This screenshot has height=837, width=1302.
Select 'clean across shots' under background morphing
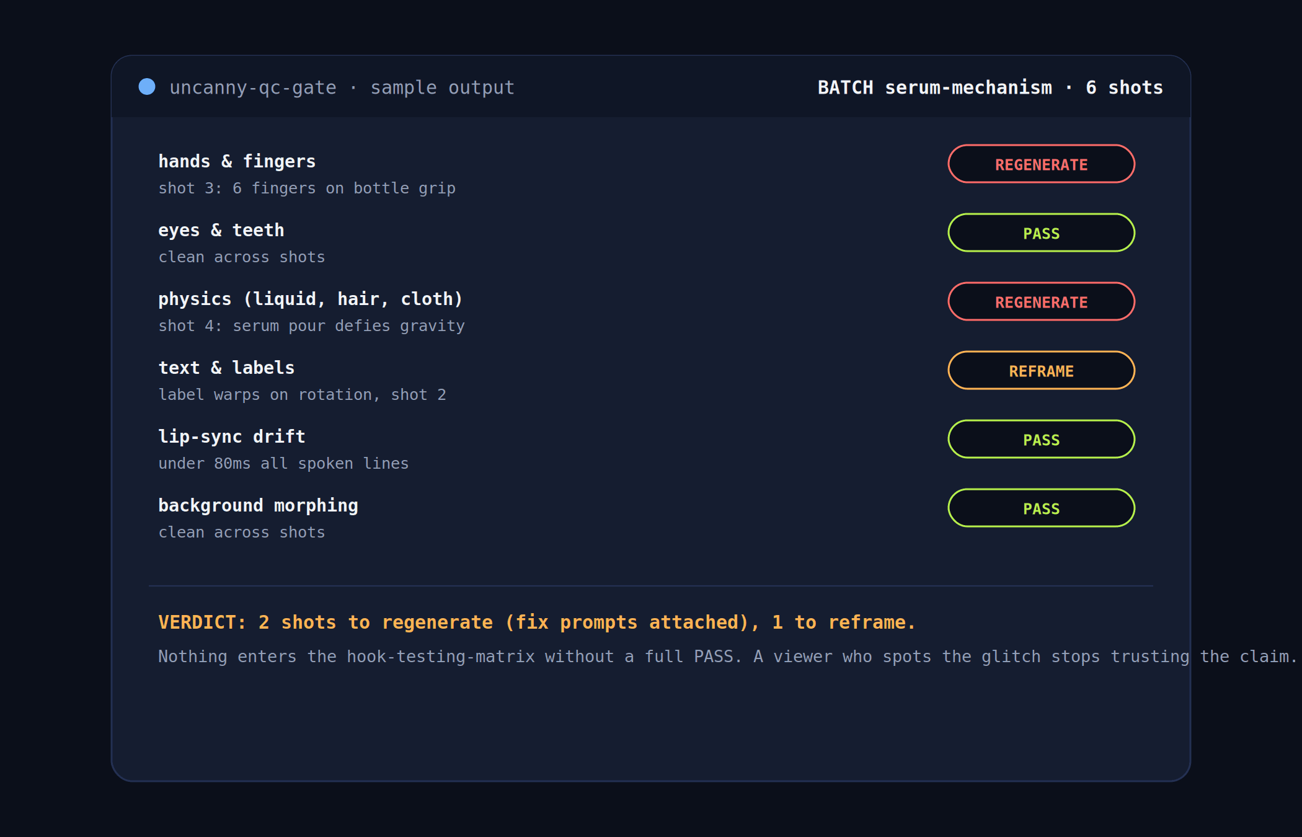point(242,532)
